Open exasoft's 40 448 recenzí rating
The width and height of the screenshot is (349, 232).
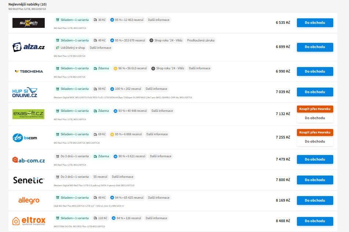130,111
